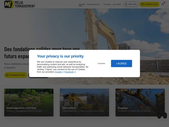Click the envelope icon in hero Contactez-nous button
This screenshot has width=169, height=127.
coord(7,75)
